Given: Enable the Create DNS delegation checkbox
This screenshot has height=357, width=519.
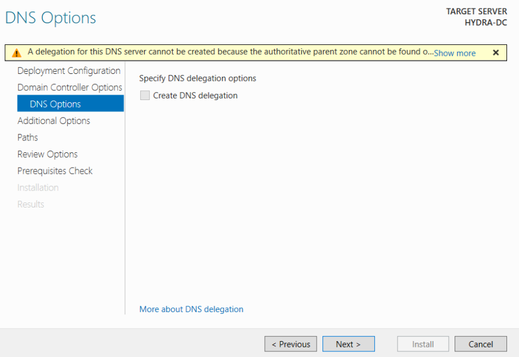Looking at the screenshot, I should 145,96.
